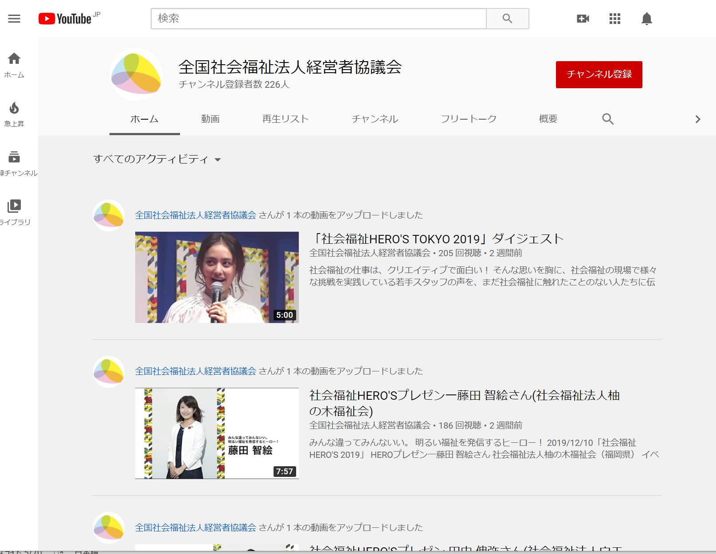This screenshot has height=554, width=716.
Task: Click description text of TOKYO 2019 digest
Action: pos(483,276)
